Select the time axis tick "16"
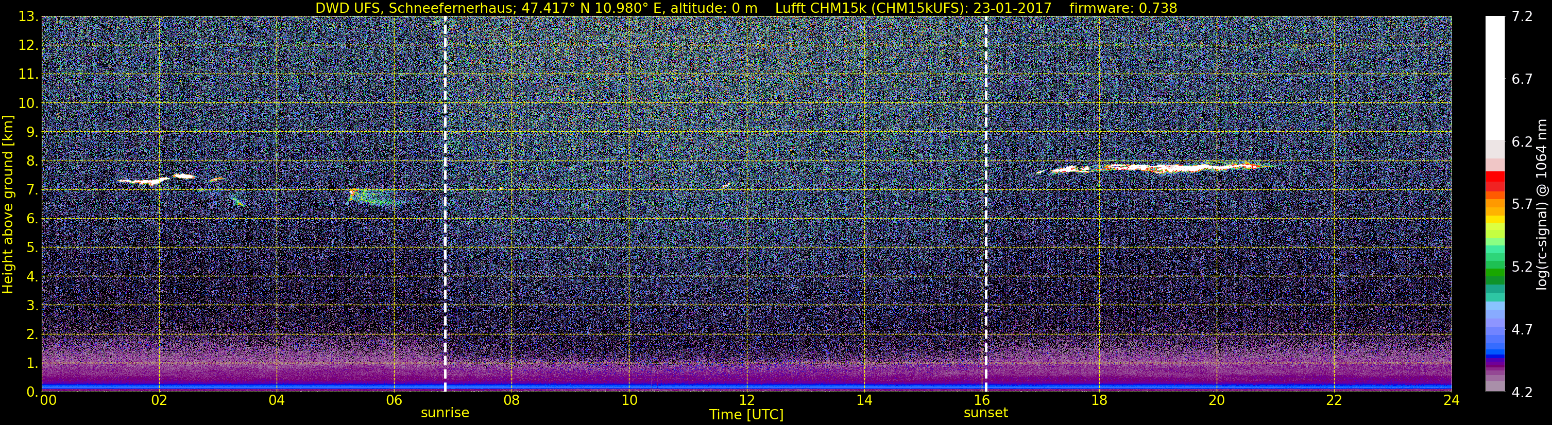 click(x=981, y=401)
